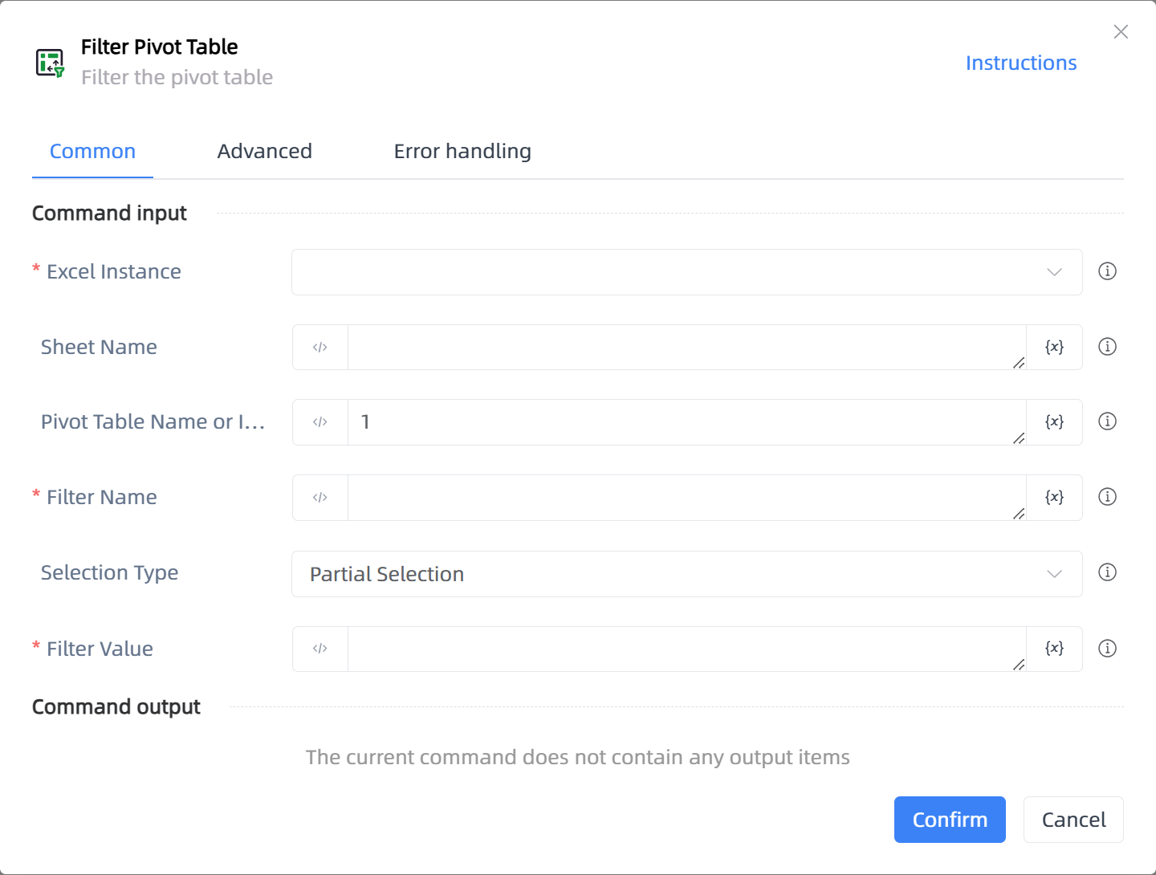The image size is (1156, 875).
Task: Click the 'Filter the pivot table' subtitle
Action: [x=177, y=78]
